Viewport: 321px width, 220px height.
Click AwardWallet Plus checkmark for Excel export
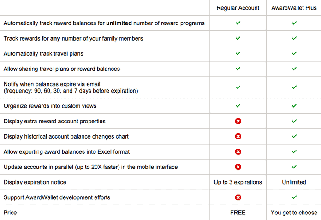tap(294, 151)
